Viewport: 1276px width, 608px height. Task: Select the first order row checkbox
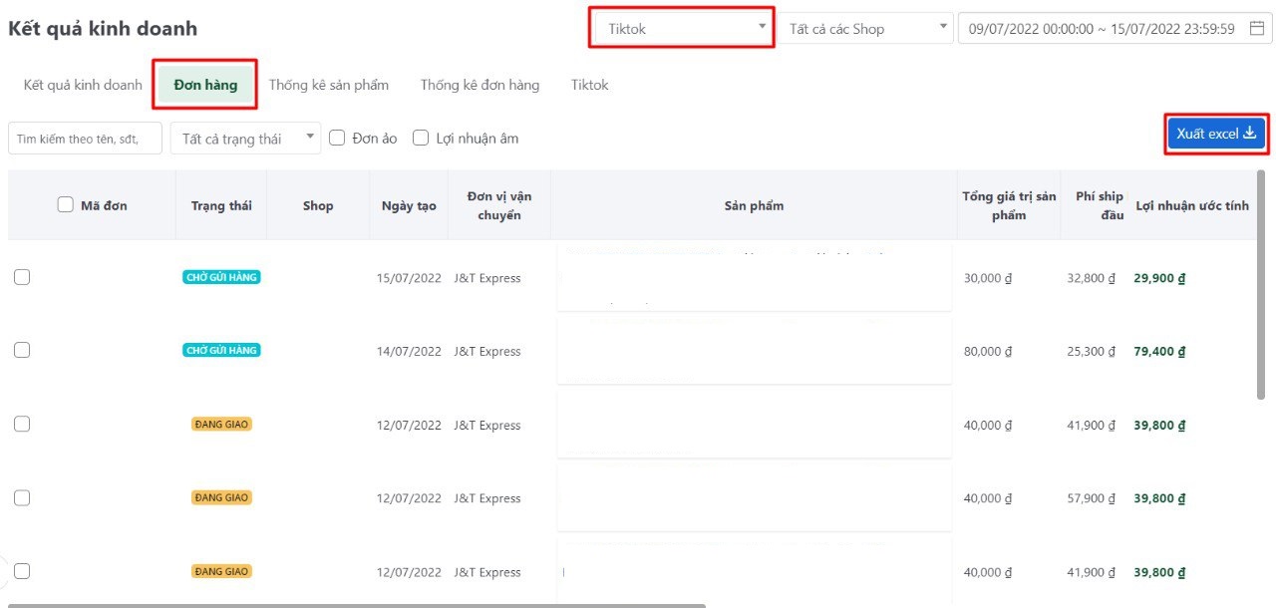pos(22,278)
